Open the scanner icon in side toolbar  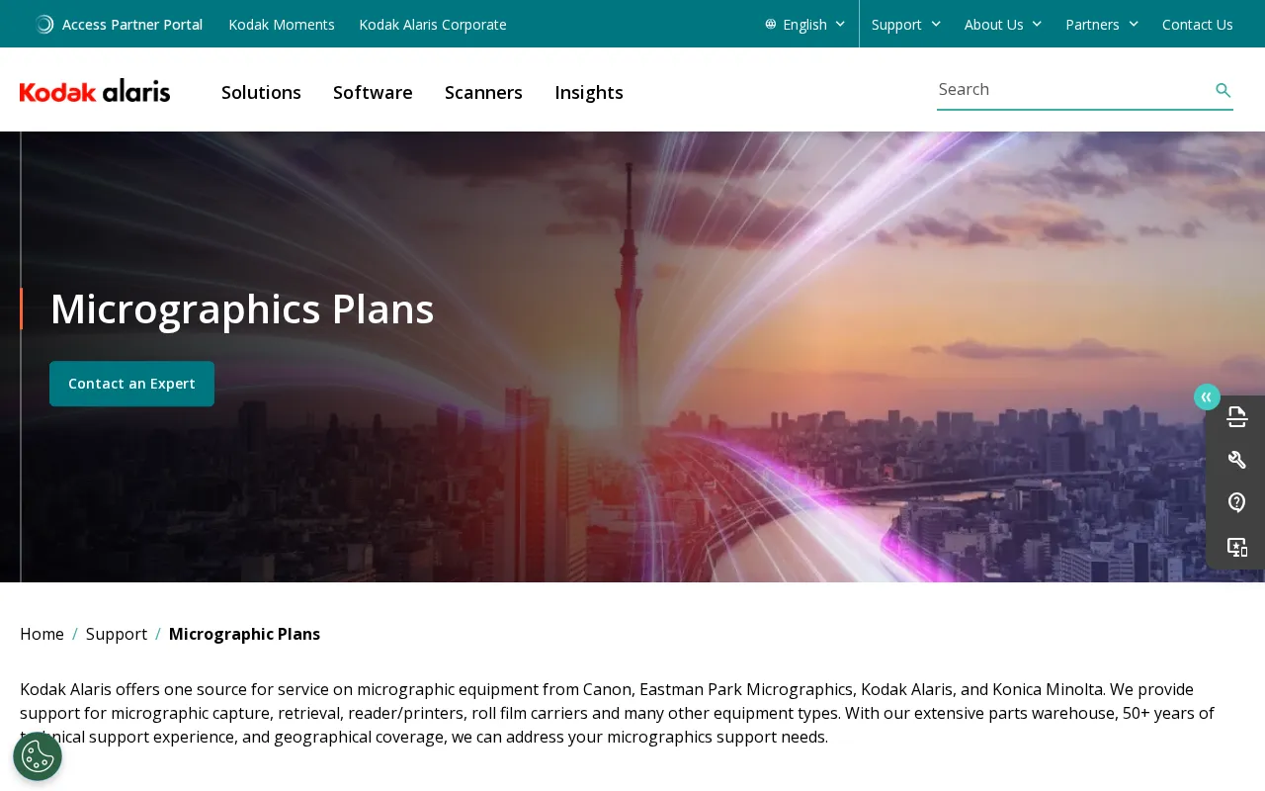tap(1237, 417)
